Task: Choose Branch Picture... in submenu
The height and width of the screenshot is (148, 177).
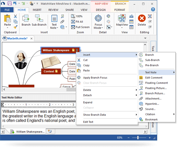Action: 157,93
